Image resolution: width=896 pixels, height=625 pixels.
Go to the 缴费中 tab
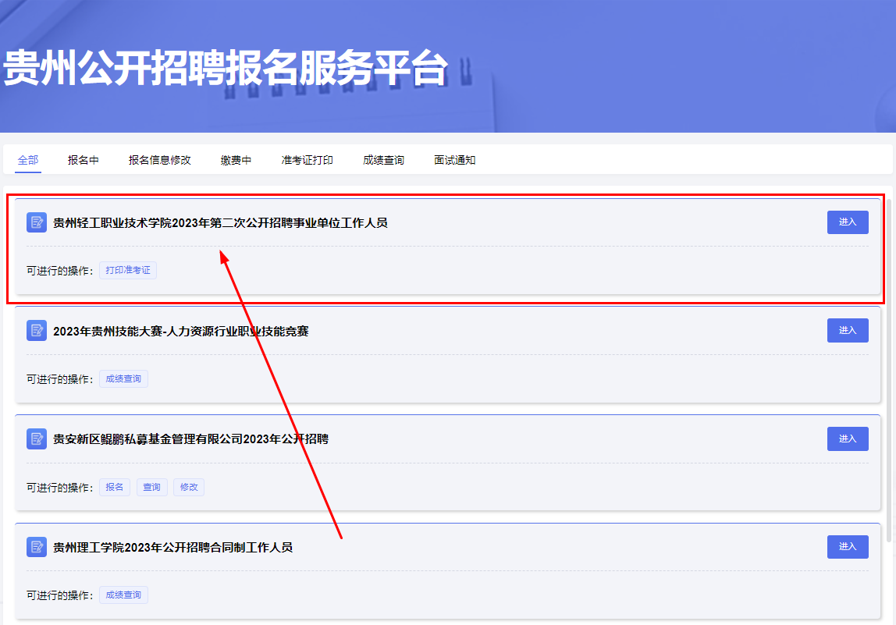236,160
